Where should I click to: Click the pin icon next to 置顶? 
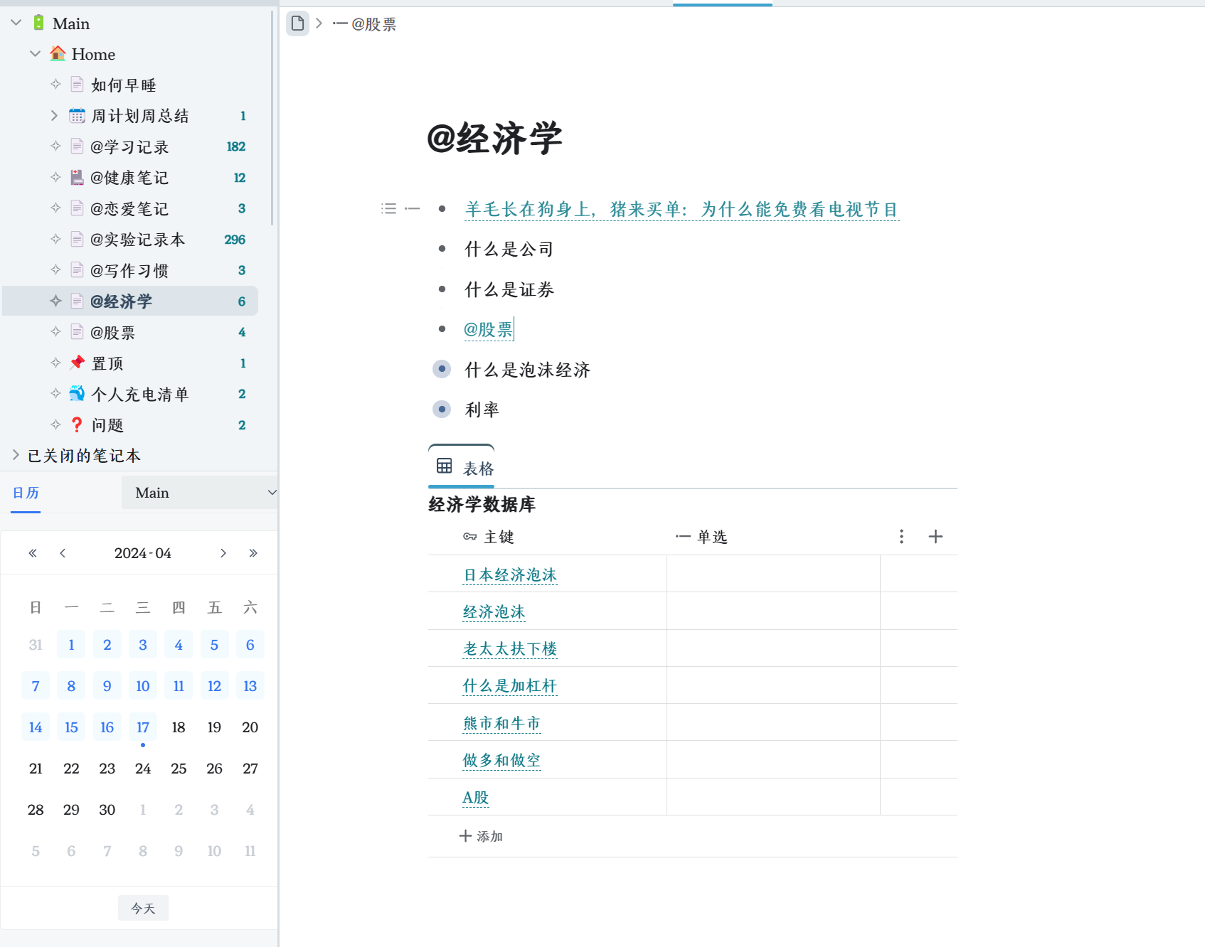point(77,363)
